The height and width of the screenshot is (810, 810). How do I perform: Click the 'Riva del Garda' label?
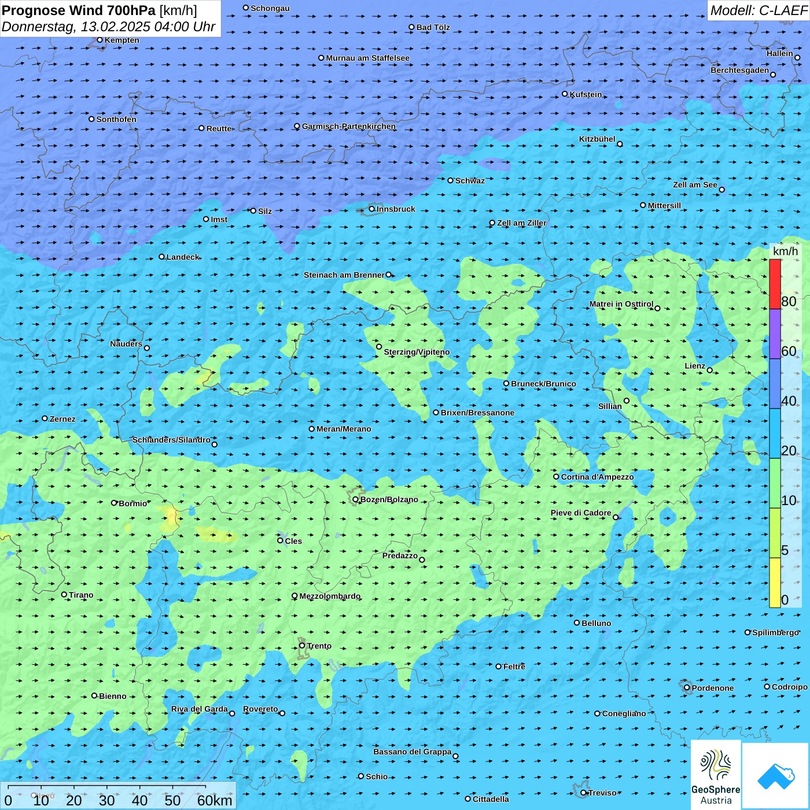point(200,709)
